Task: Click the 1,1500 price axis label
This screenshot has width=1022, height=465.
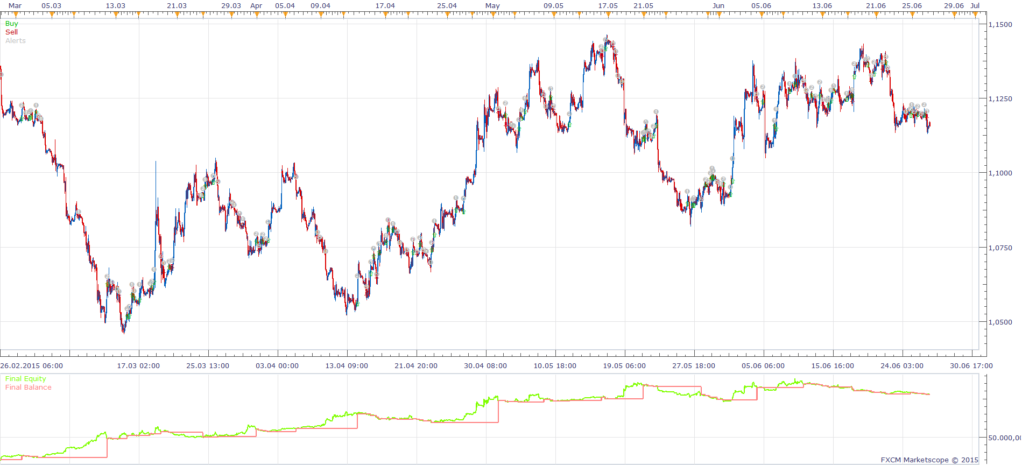Action: click(1001, 25)
